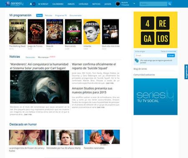Click Leer más under Wanderers article
This screenshot has width=188, height=158.
coord(28,115)
